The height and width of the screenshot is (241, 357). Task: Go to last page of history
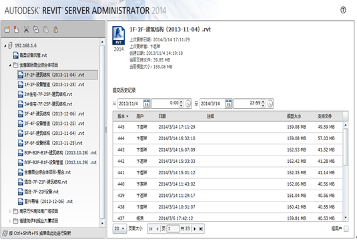click(201, 229)
